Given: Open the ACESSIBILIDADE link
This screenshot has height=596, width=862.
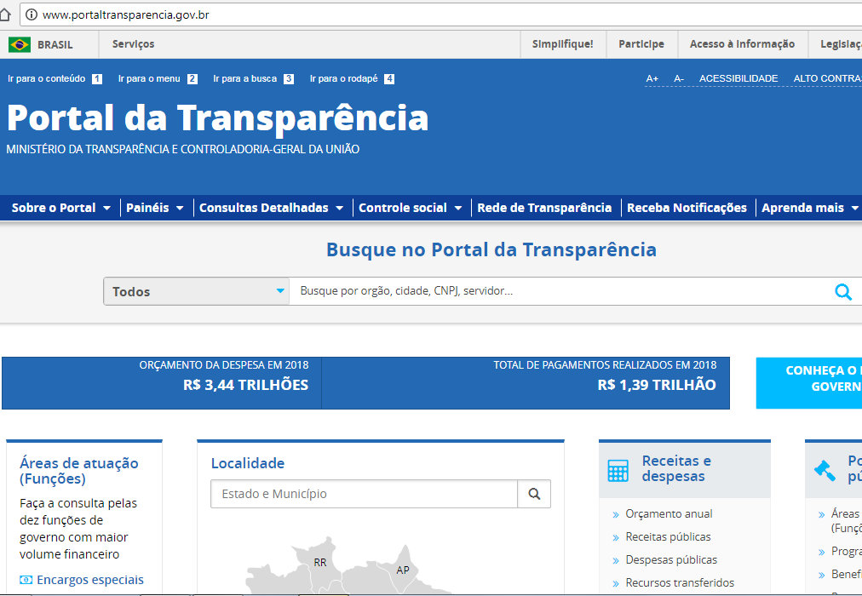Looking at the screenshot, I should [x=738, y=78].
